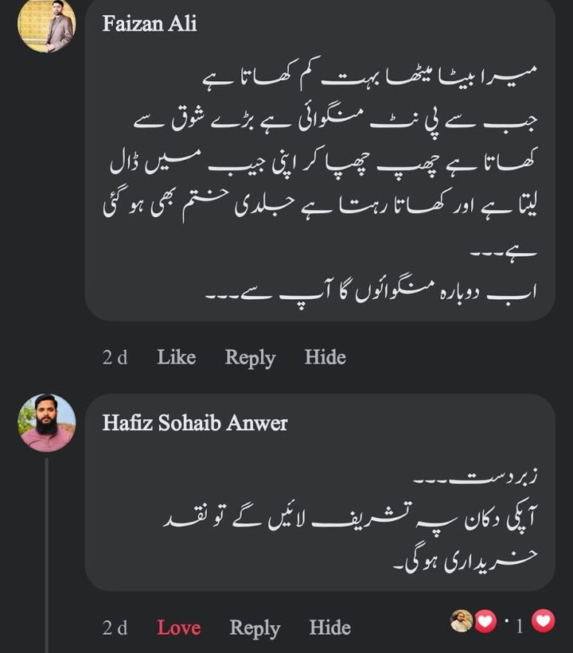Open Hafiz Sohaib Anwer's profile picture
Viewport: 573px width, 653px height.
pos(46,422)
